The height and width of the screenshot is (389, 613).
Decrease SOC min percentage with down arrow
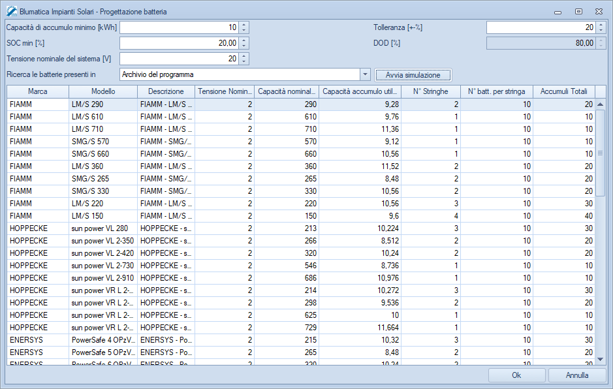click(244, 46)
